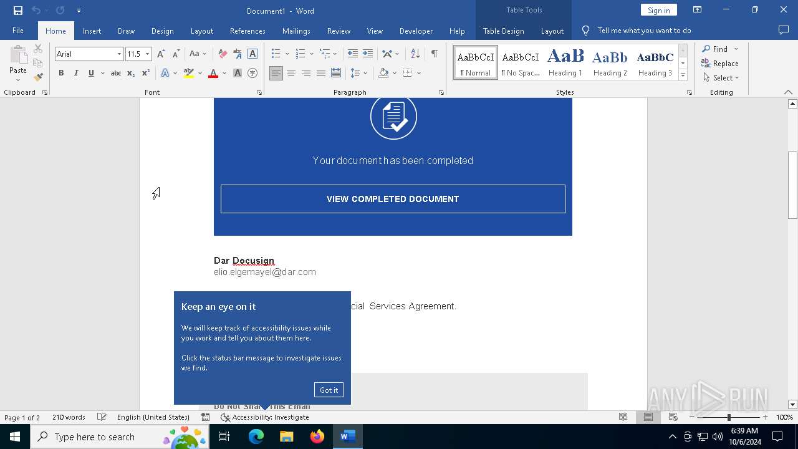Switch to the References tab
Screen dimensions: 798x449
click(248, 31)
